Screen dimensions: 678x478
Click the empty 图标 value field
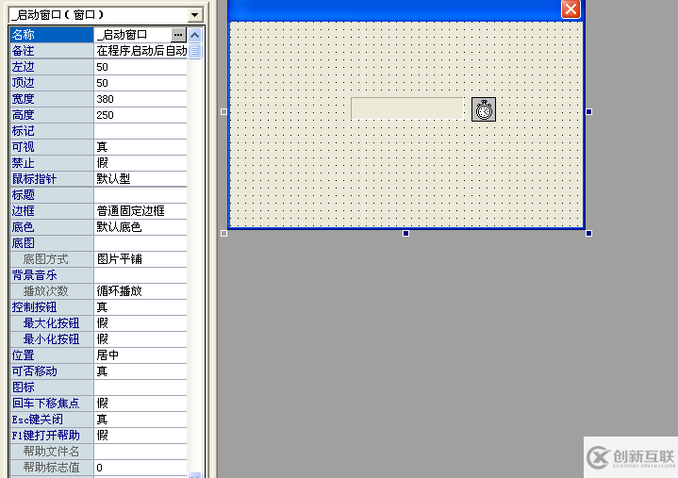(x=141, y=387)
